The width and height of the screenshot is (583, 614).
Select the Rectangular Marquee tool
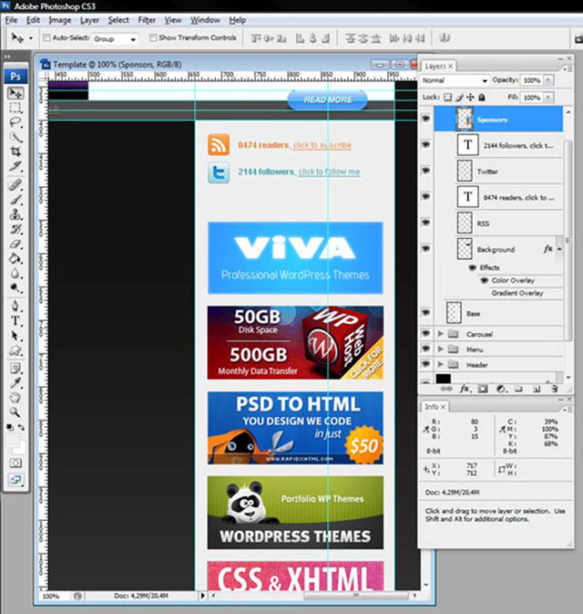pyautogui.click(x=15, y=108)
